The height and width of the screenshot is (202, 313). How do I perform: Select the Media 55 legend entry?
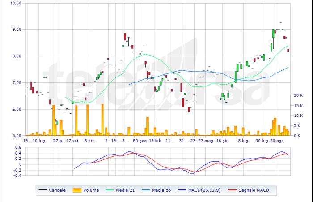pos(156,190)
